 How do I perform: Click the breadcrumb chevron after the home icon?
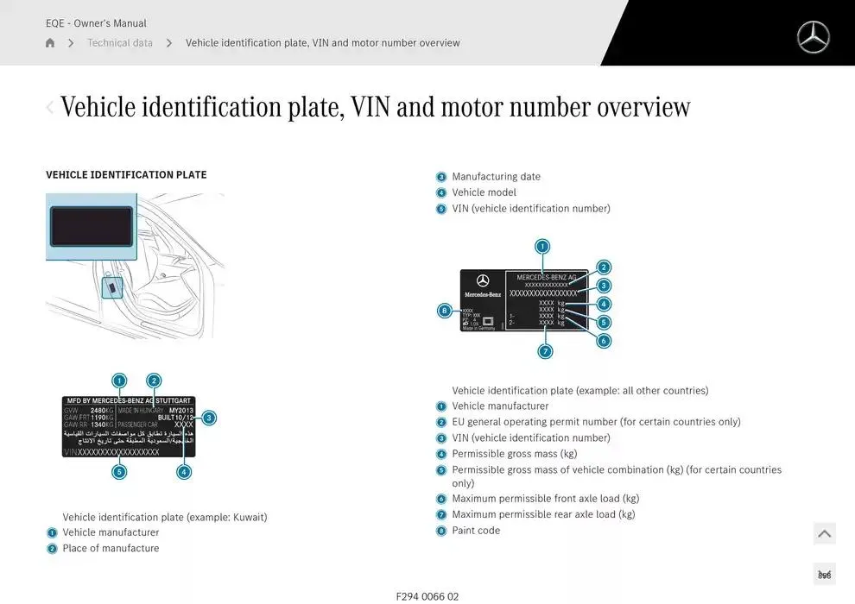pos(71,43)
